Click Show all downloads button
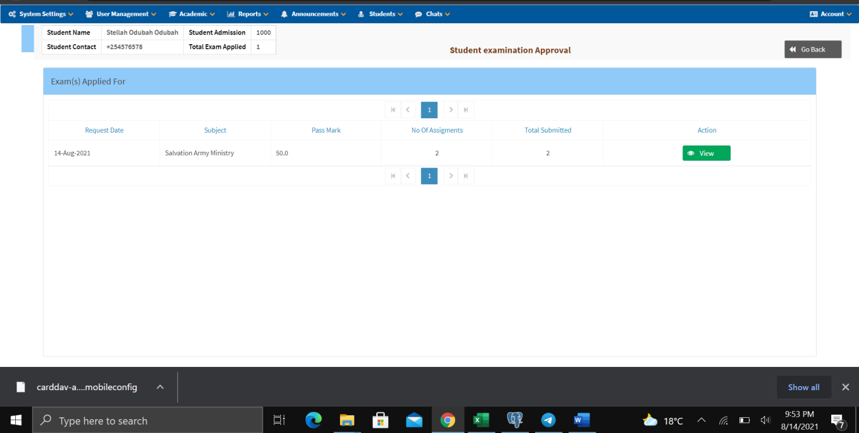Image resolution: width=859 pixels, height=433 pixels. pyautogui.click(x=803, y=387)
